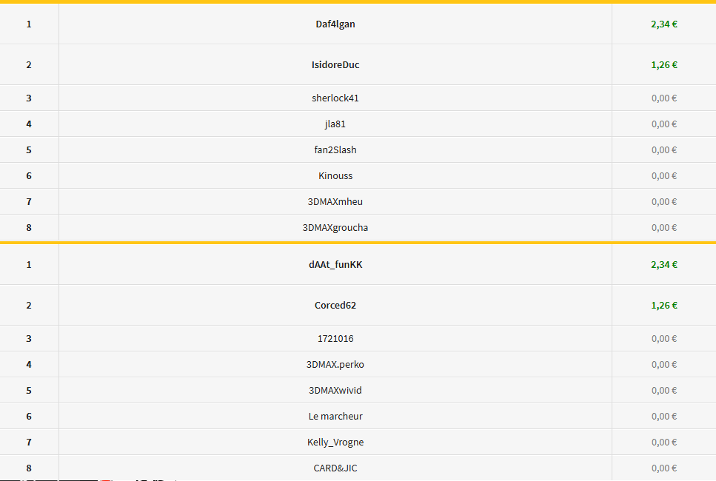The height and width of the screenshot is (481, 716).
Task: Click Daf4lgan's 2,34 € winnings
Action: (664, 24)
